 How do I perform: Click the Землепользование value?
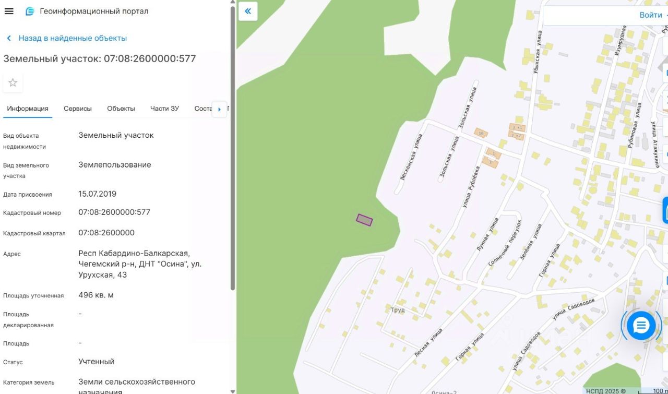115,165
